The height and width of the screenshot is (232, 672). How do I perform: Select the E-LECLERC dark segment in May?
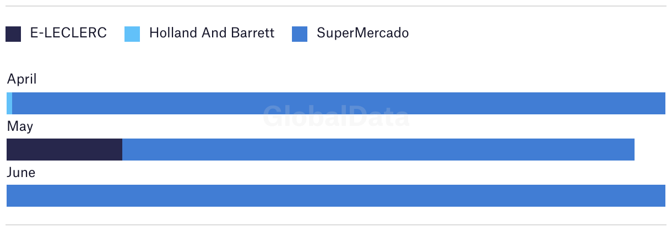point(64,150)
